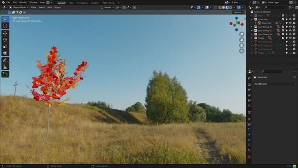Open the viewport Options dropdown
The image size is (298, 168).
(x=238, y=12)
